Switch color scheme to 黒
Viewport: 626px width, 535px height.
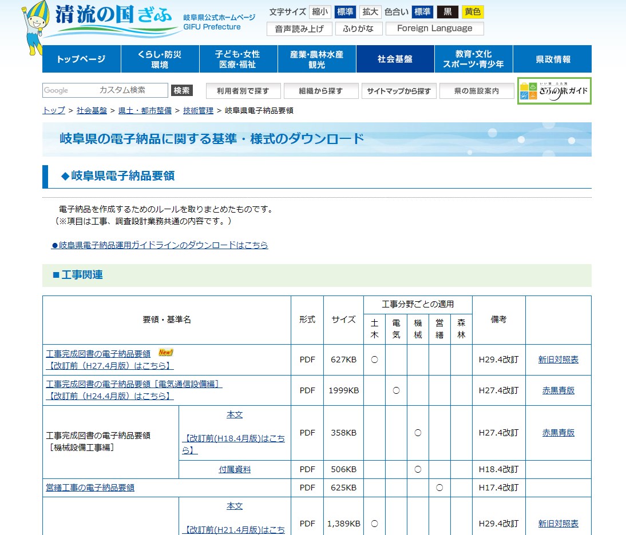click(447, 12)
